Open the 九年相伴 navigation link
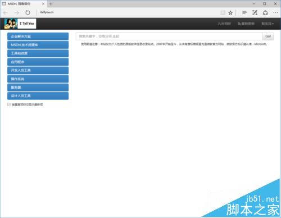 point(224,24)
